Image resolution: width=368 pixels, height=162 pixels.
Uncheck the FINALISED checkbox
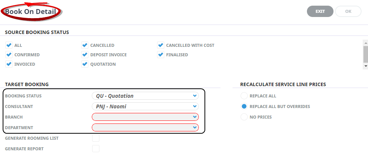[x=160, y=55]
